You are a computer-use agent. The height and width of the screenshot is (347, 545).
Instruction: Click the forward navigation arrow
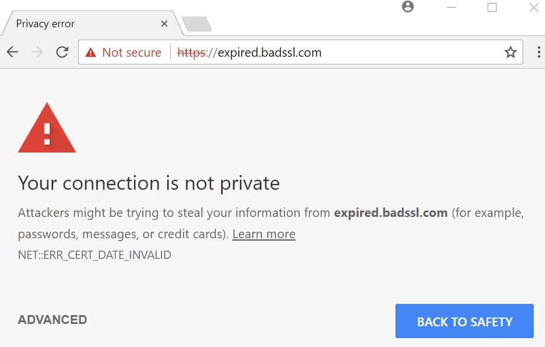tap(37, 52)
